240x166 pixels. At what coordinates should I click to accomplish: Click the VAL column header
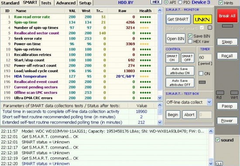72,11
